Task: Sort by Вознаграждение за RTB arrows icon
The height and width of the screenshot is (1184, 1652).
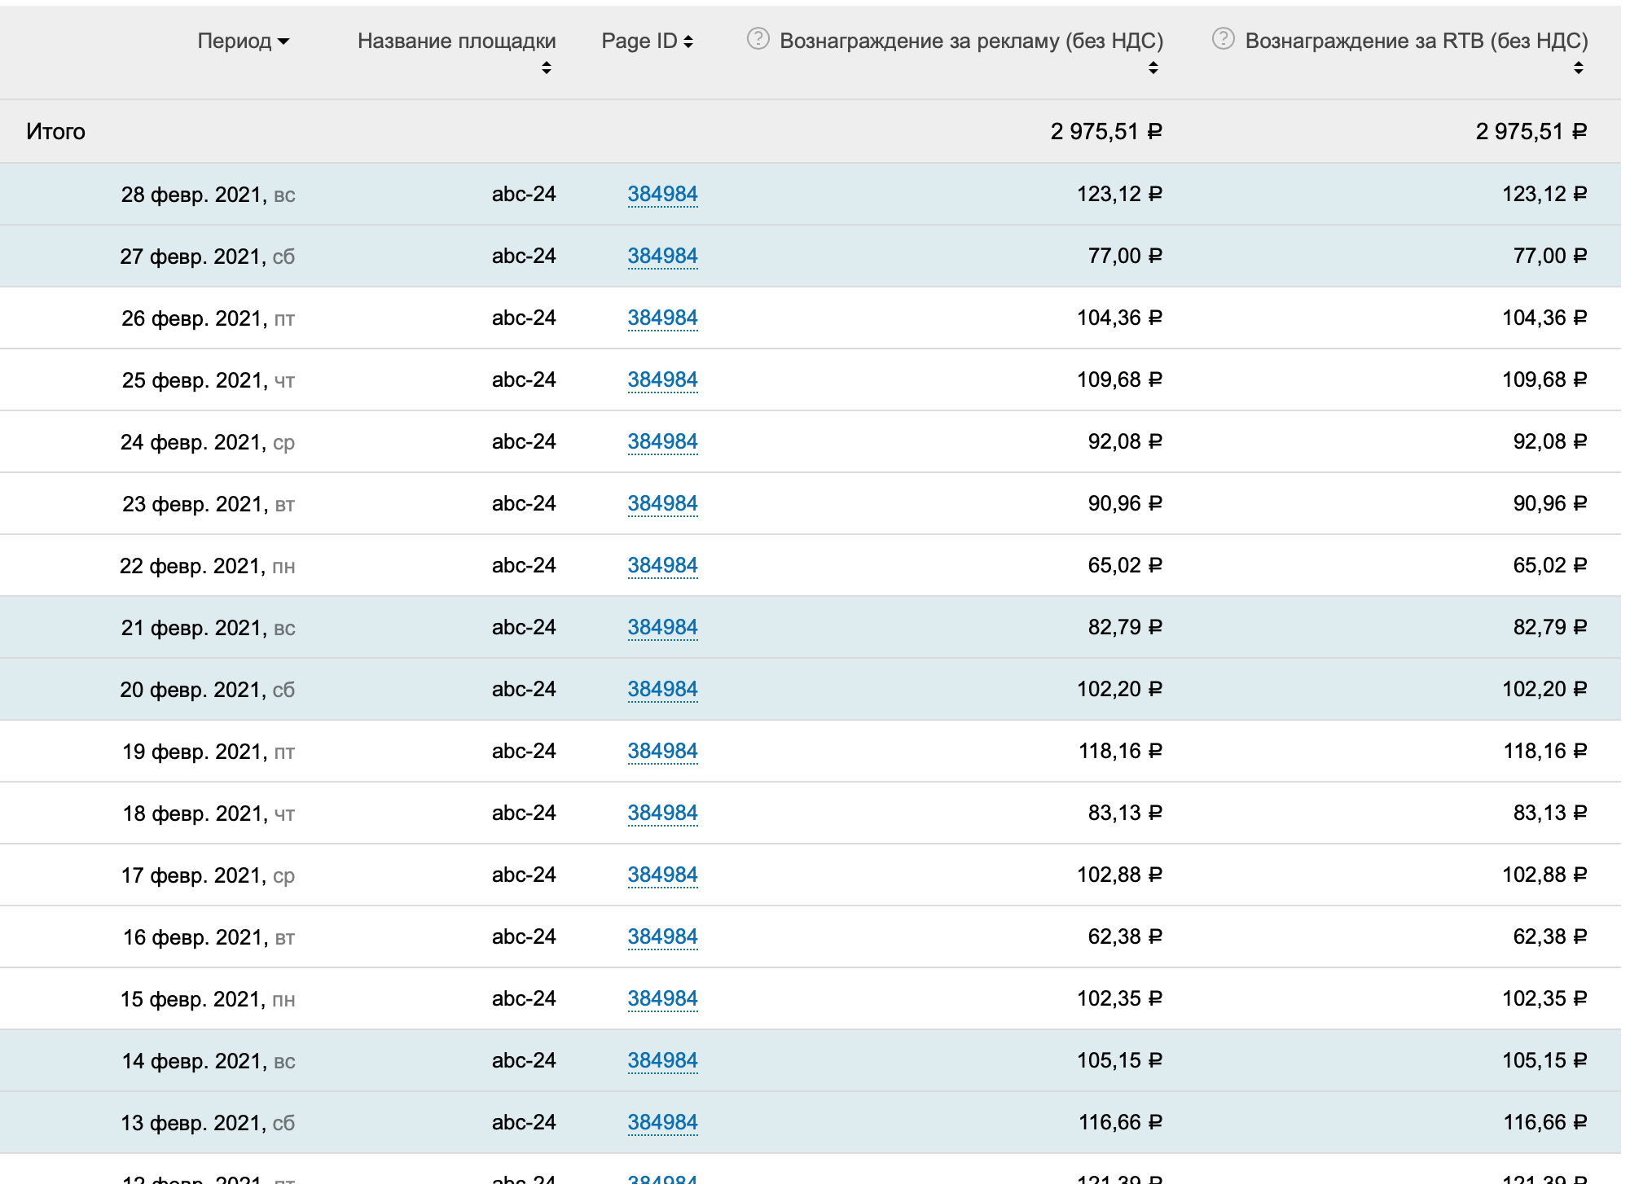Action: 1579,68
